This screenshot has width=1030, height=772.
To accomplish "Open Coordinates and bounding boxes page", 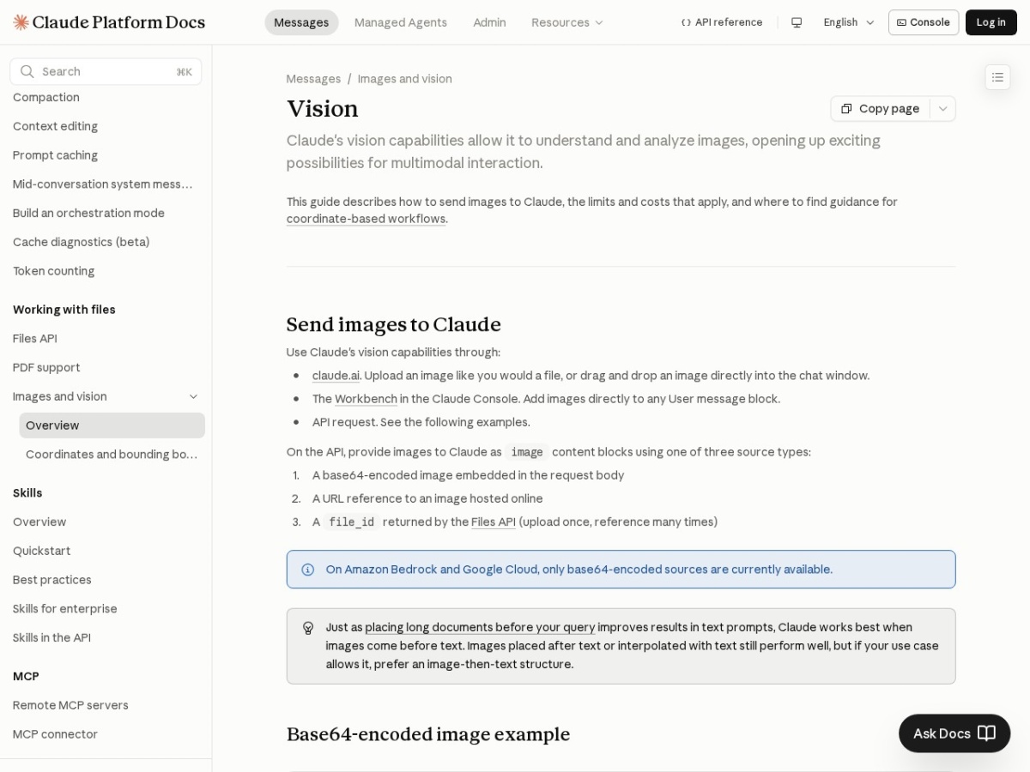I will coord(112,455).
